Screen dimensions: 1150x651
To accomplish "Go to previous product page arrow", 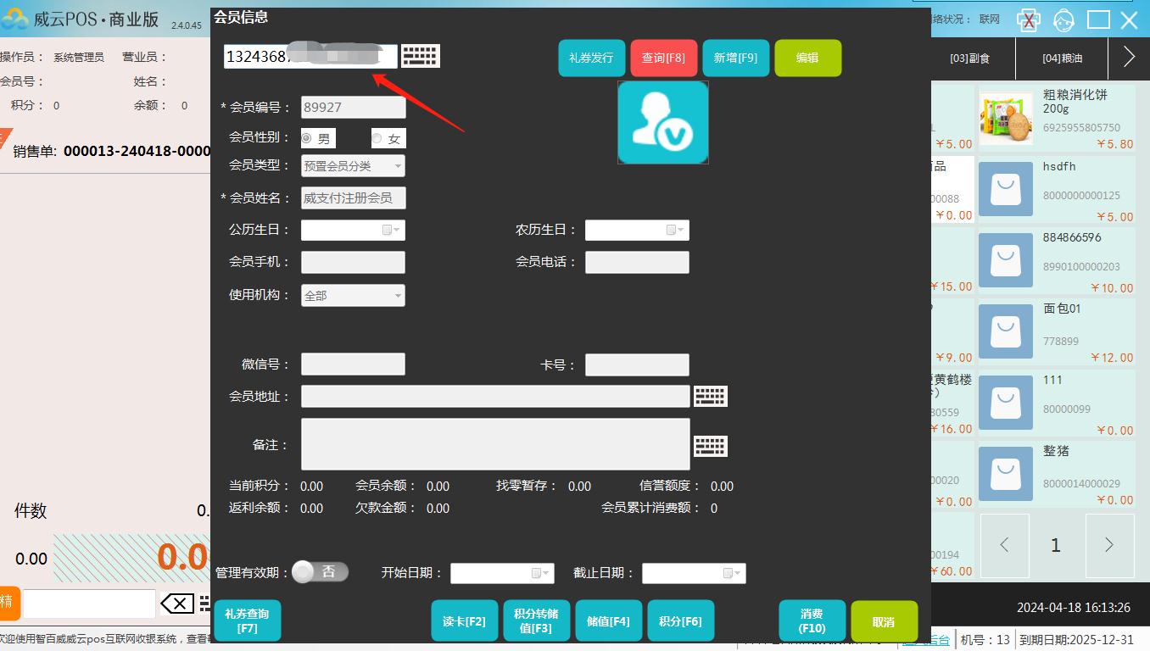I will point(1004,545).
